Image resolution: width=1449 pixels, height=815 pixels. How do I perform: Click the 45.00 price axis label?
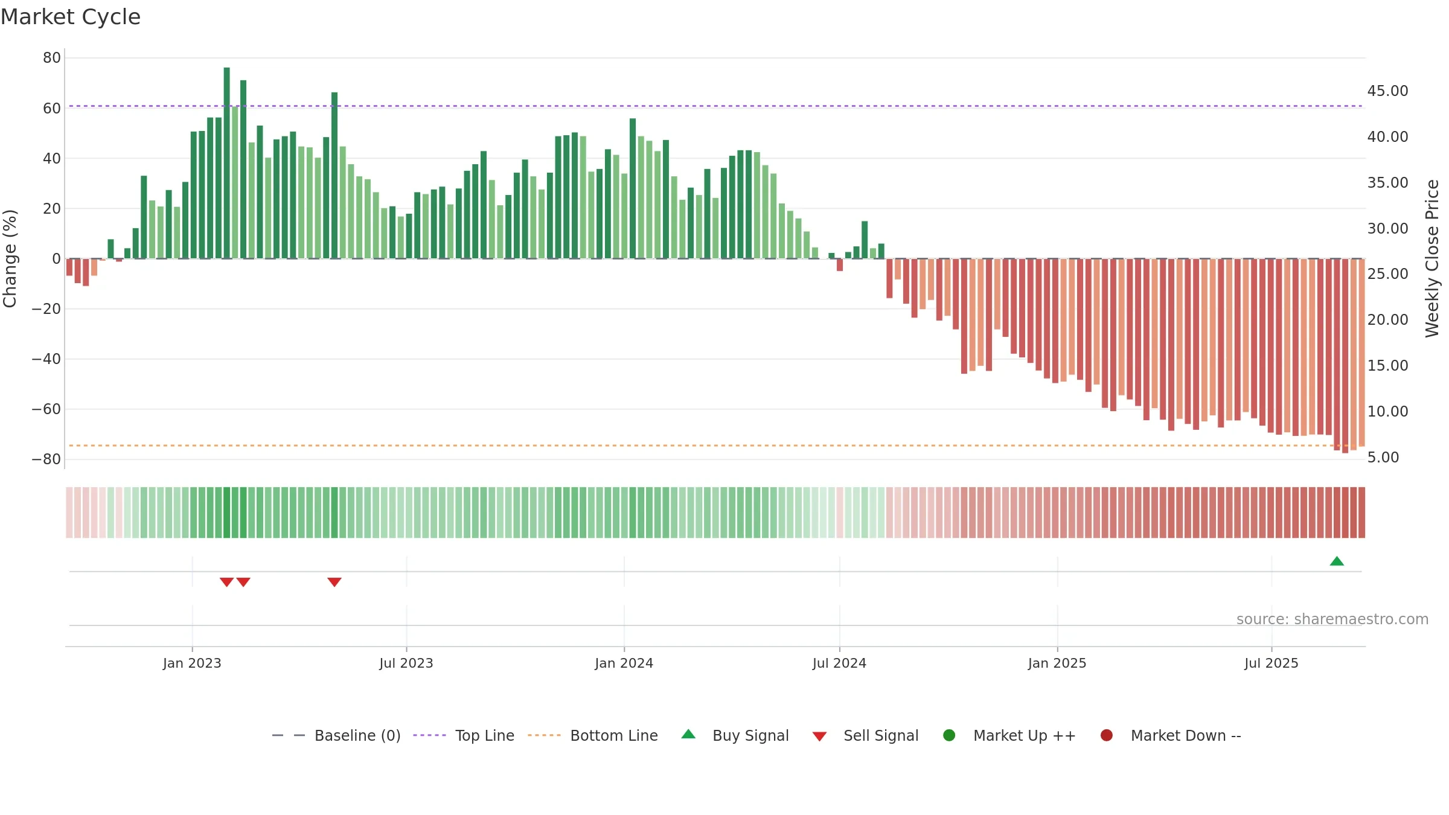tap(1387, 91)
